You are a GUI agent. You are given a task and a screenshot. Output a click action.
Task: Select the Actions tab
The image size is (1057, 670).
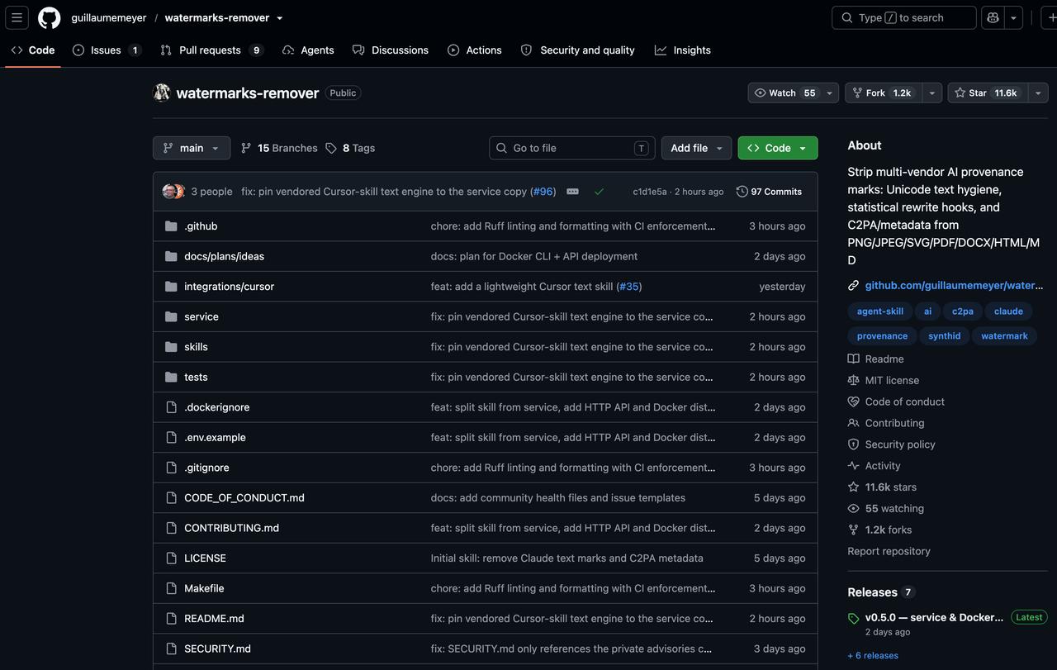[x=475, y=50]
